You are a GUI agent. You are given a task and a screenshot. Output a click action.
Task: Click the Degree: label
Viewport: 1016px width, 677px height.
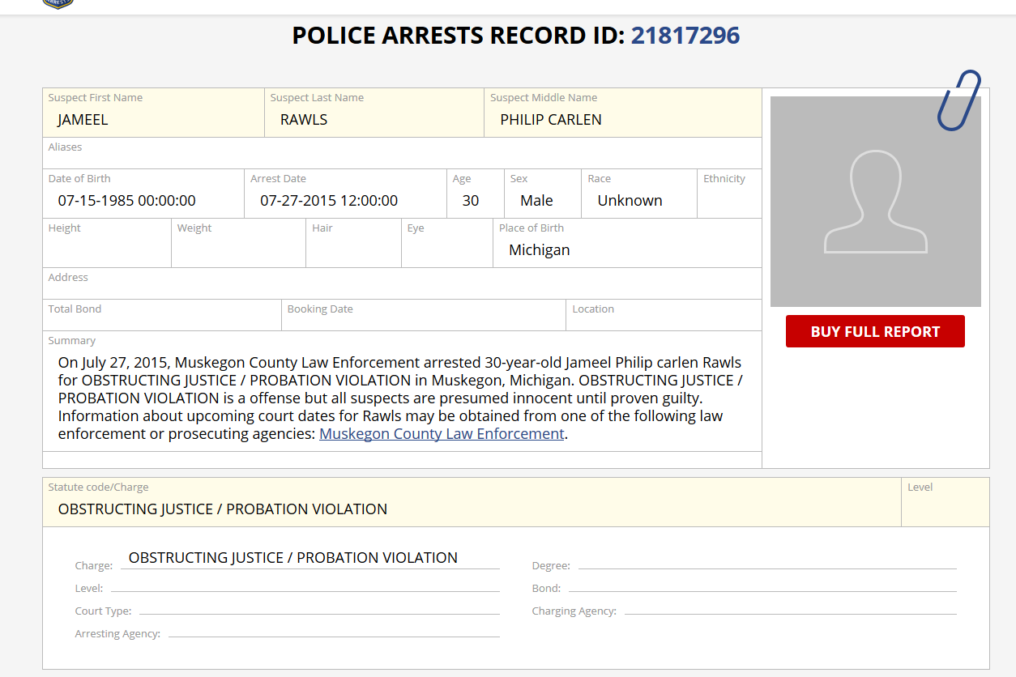(x=551, y=565)
